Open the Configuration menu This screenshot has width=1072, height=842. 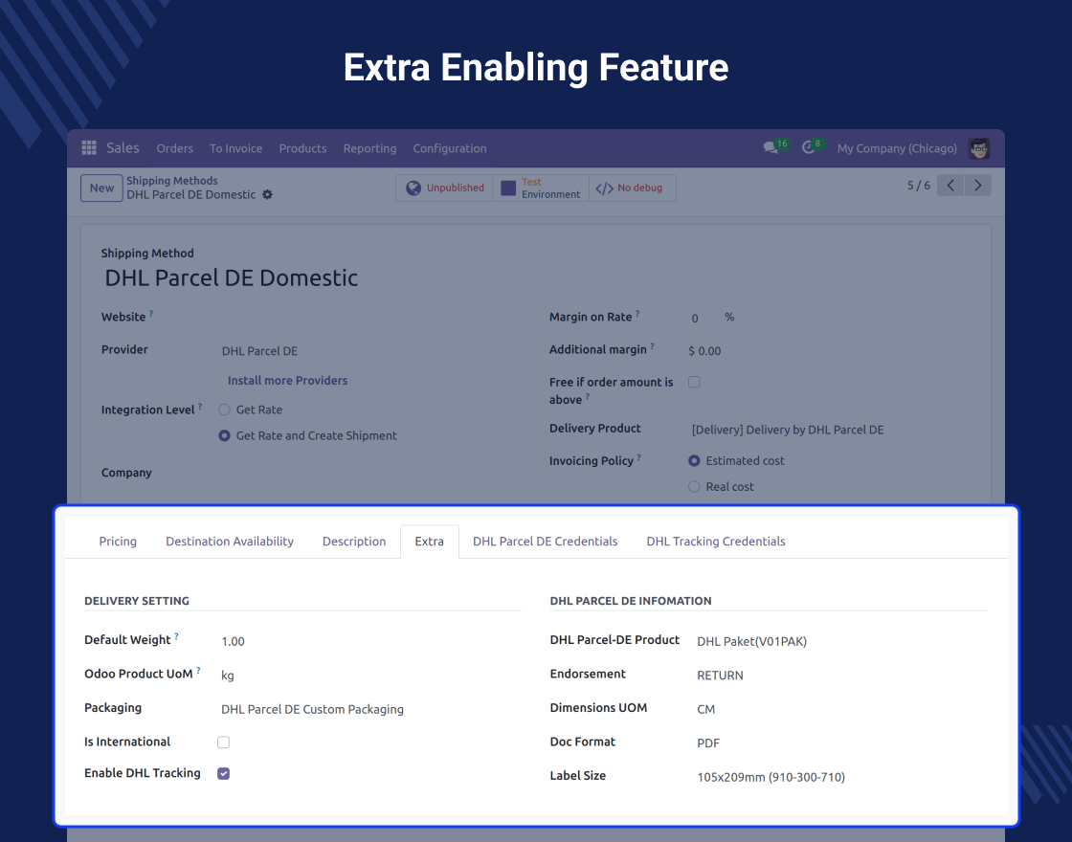point(449,148)
